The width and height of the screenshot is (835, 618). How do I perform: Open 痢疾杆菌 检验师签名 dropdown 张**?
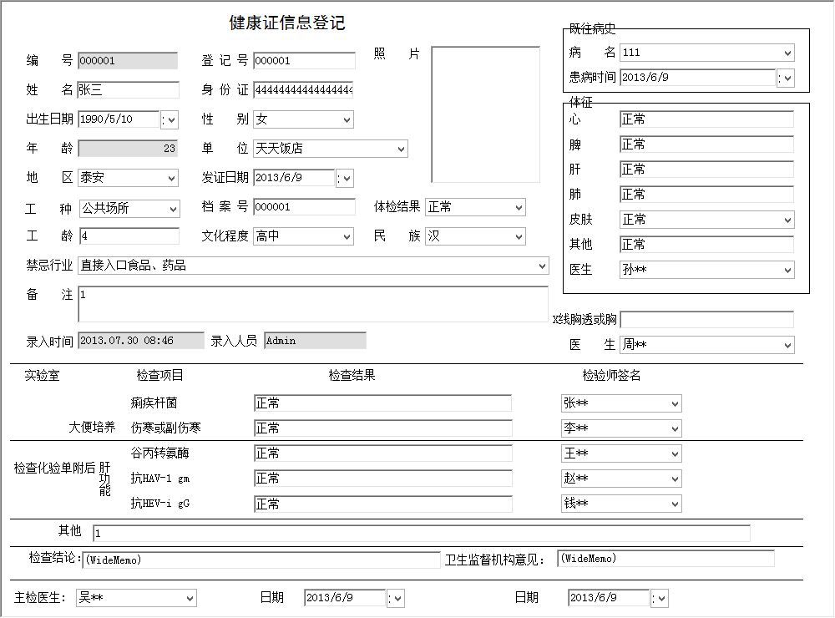pos(675,404)
